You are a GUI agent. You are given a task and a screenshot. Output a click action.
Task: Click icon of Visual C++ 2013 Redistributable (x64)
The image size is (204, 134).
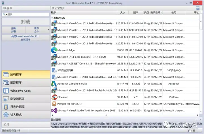(x=54, y=23)
